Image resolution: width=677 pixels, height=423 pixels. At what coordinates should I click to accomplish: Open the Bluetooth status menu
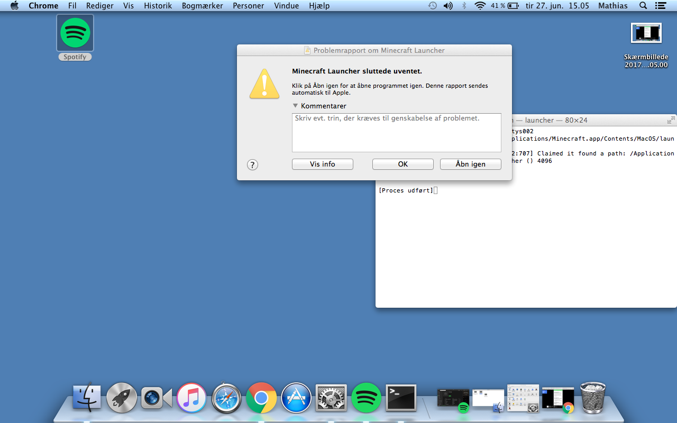(x=464, y=6)
